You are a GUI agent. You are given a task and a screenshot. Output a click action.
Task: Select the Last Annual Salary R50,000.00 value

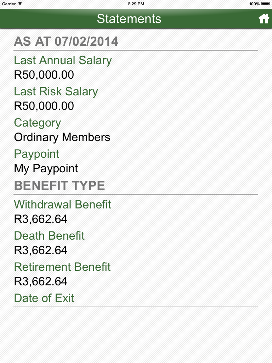pyautogui.click(x=44, y=75)
